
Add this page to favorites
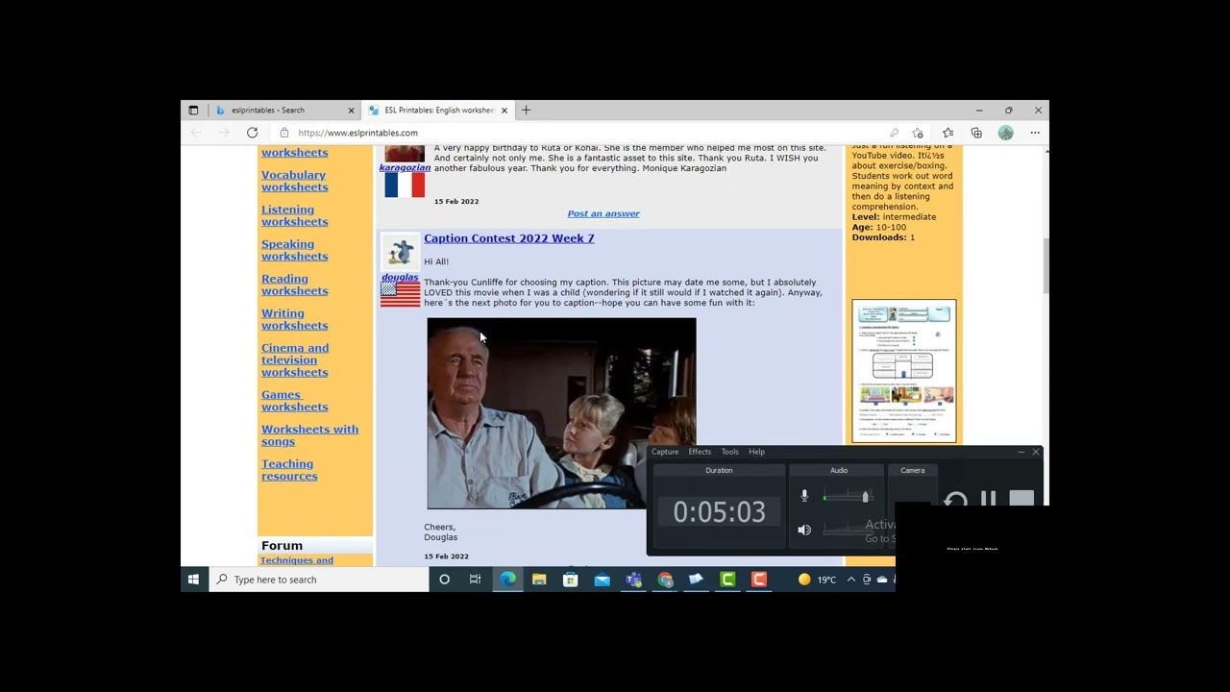(918, 133)
